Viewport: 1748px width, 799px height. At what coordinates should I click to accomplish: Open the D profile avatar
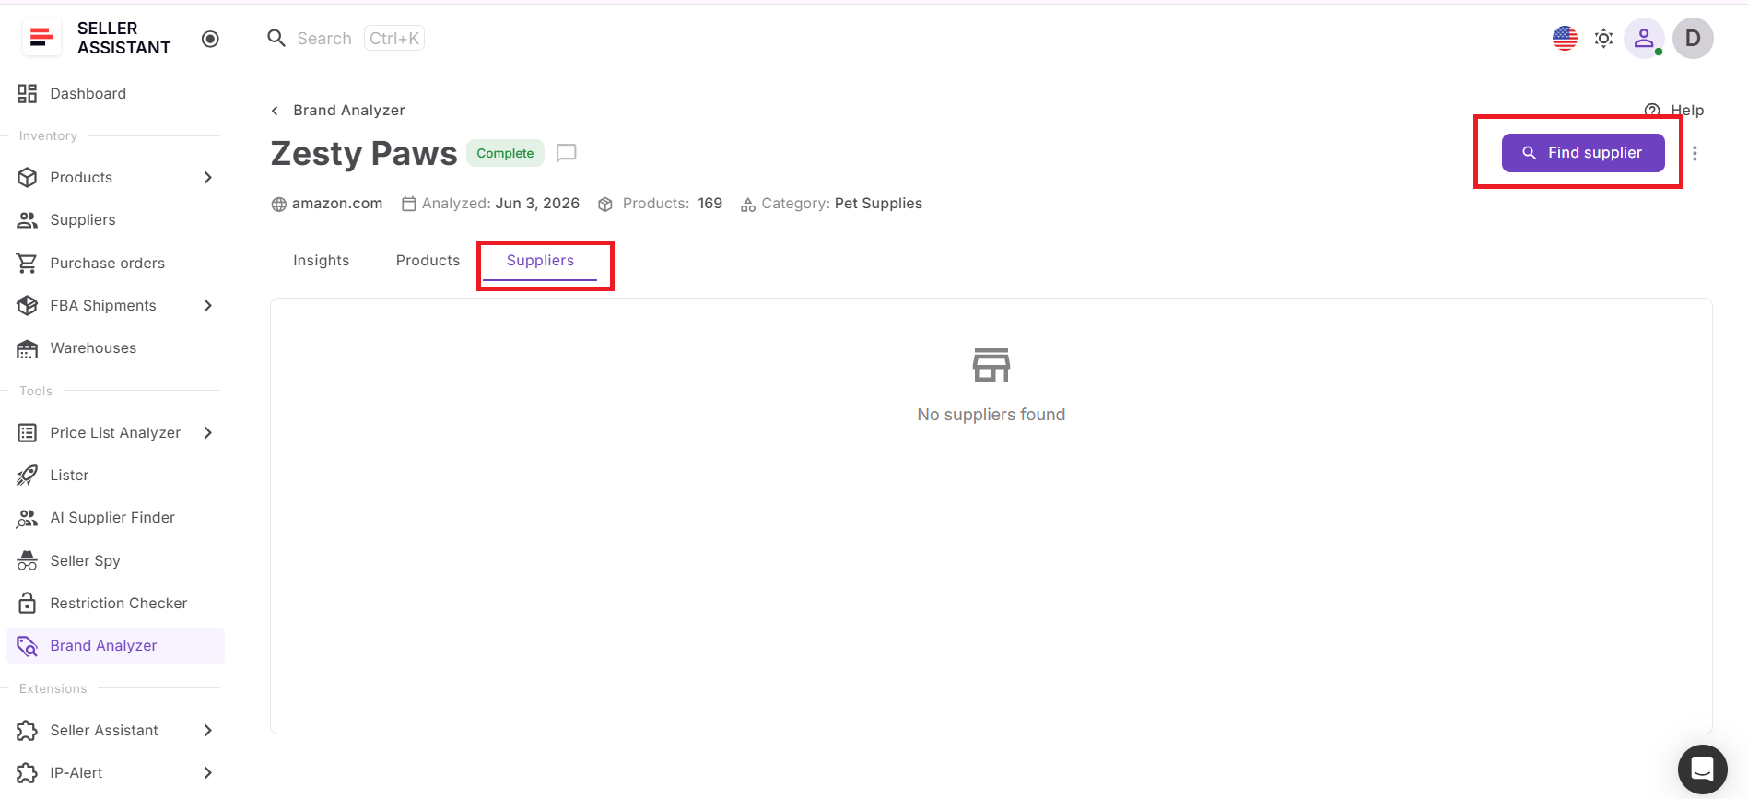[1693, 39]
